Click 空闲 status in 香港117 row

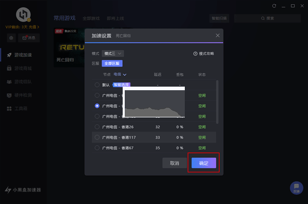[202, 137]
